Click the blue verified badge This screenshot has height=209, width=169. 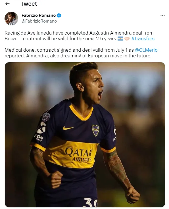(59, 15)
